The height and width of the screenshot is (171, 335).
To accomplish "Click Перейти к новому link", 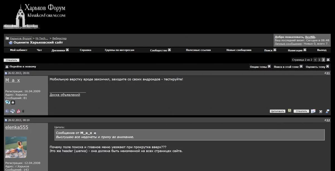I will 23,67.
